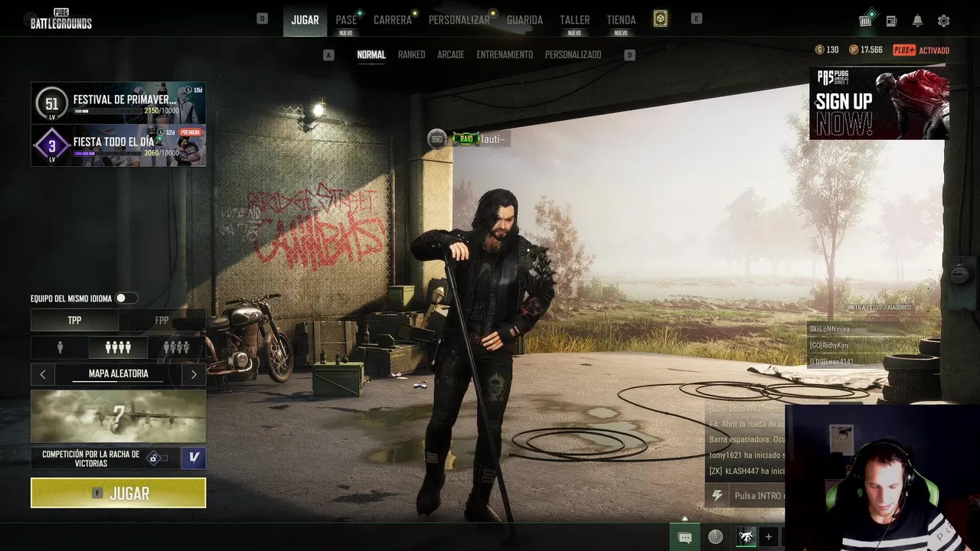This screenshot has width=980, height=551.
Task: Select suggested player [GO]RichyKim
Action: pyautogui.click(x=828, y=345)
